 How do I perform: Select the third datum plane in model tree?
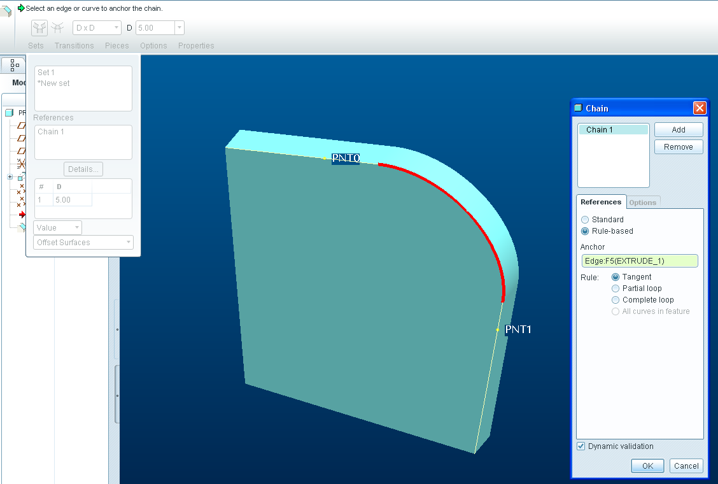tap(22, 151)
